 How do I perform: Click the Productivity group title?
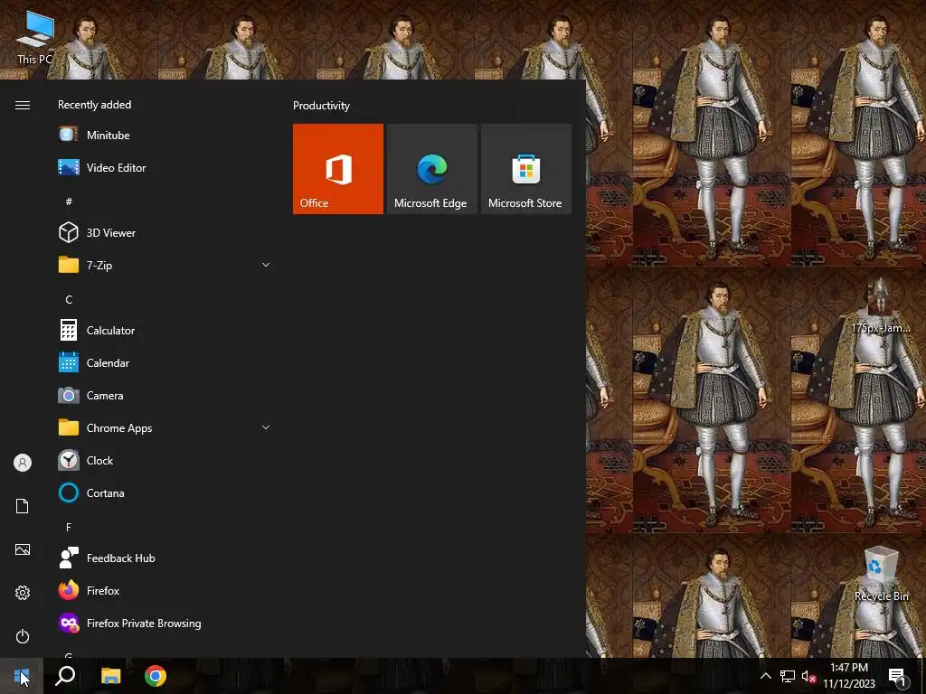click(x=321, y=106)
